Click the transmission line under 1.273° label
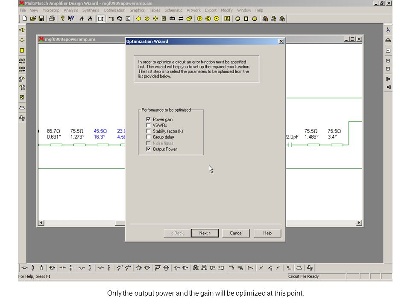The image size is (410, 308). [79, 145]
